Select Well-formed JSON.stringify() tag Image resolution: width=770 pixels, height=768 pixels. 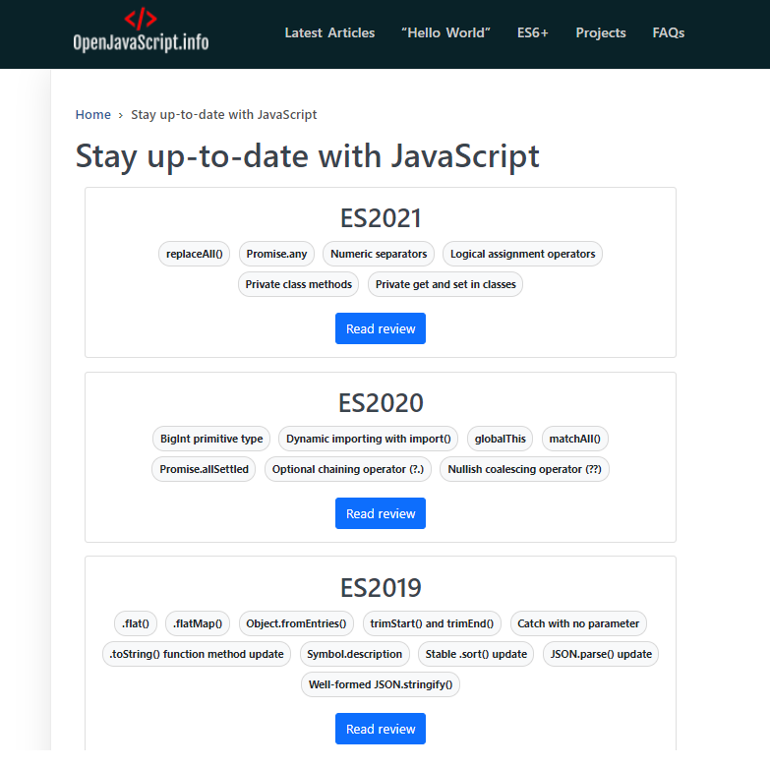(381, 684)
